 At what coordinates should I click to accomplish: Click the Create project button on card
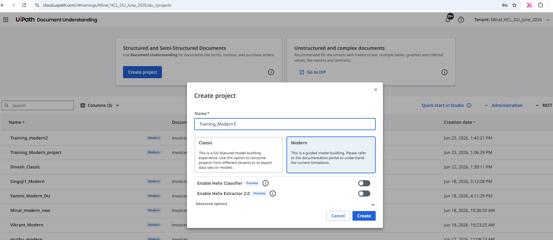tap(142, 72)
